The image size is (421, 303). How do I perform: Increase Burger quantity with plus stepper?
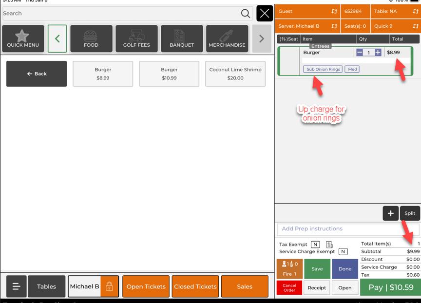[x=378, y=53]
